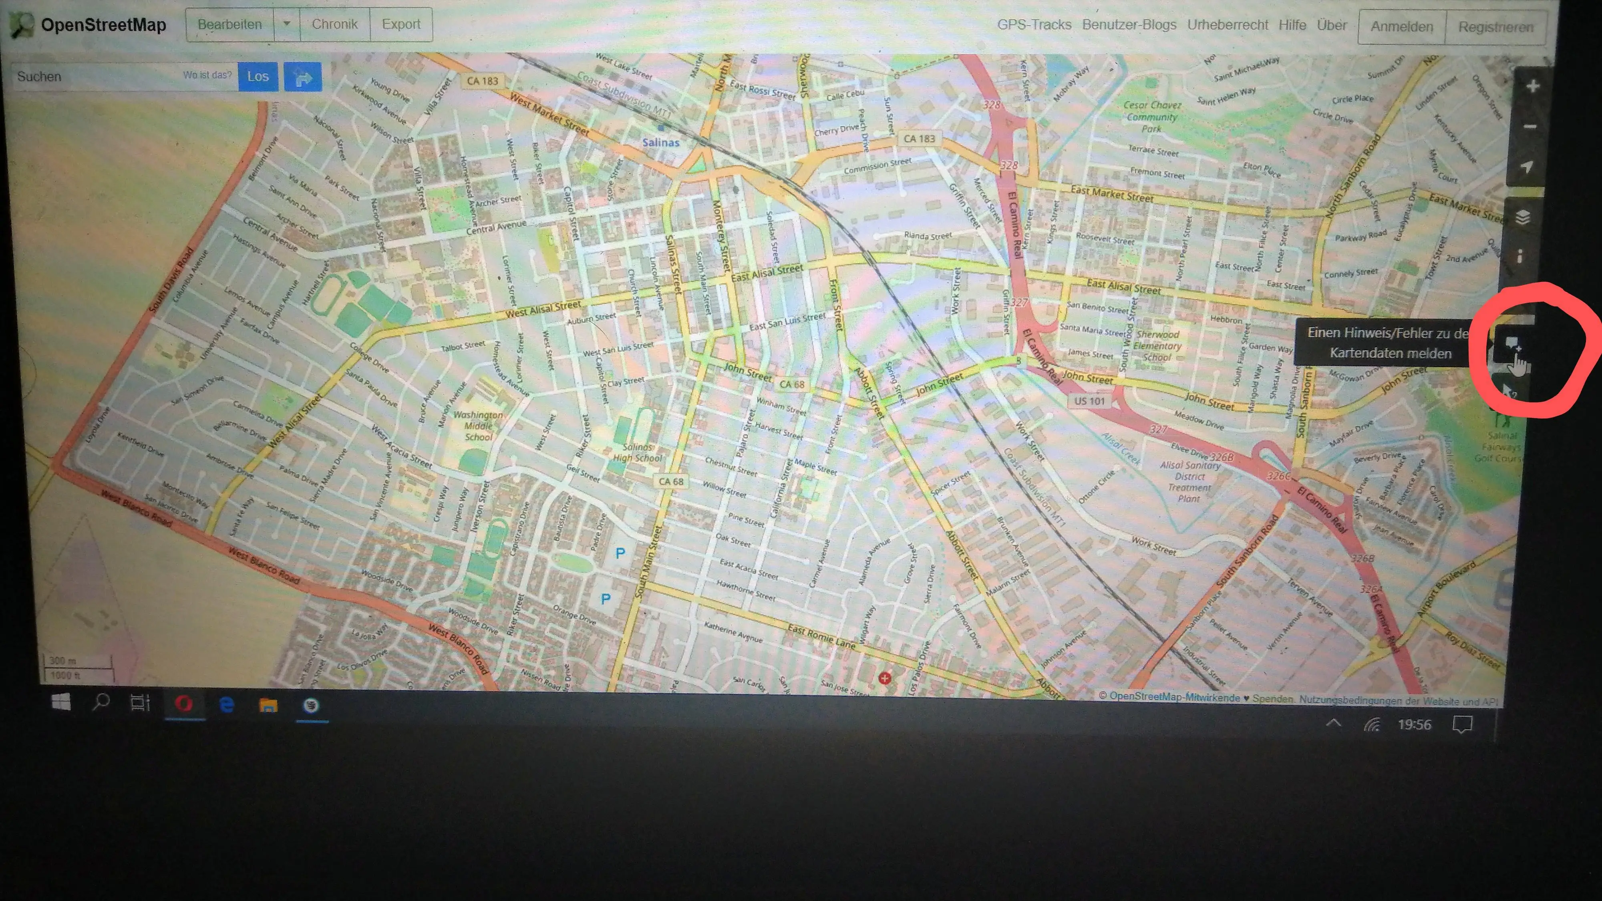Zoom out with the minus map control
The height and width of the screenshot is (901, 1602).
1530,127
